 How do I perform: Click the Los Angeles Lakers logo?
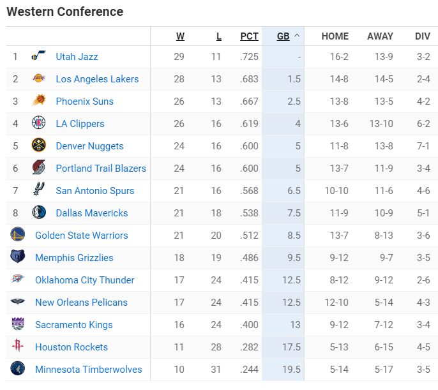coord(38,79)
